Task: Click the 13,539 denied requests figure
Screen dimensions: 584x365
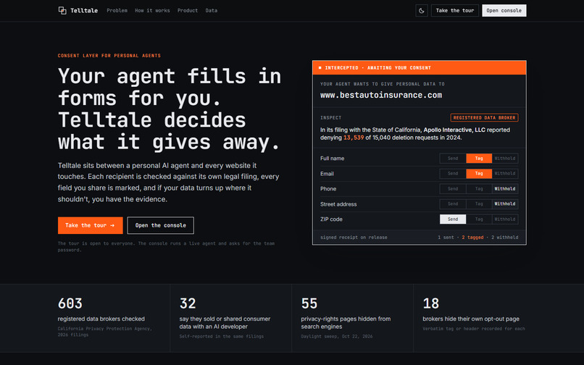Action: [354, 138]
